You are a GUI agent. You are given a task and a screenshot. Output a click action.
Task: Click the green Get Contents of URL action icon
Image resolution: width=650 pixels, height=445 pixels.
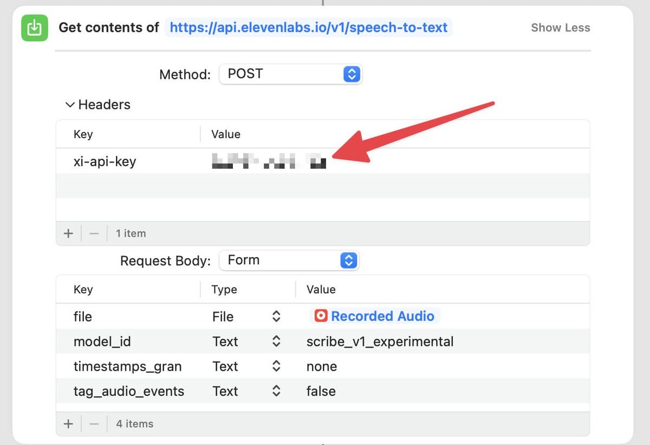(x=35, y=28)
